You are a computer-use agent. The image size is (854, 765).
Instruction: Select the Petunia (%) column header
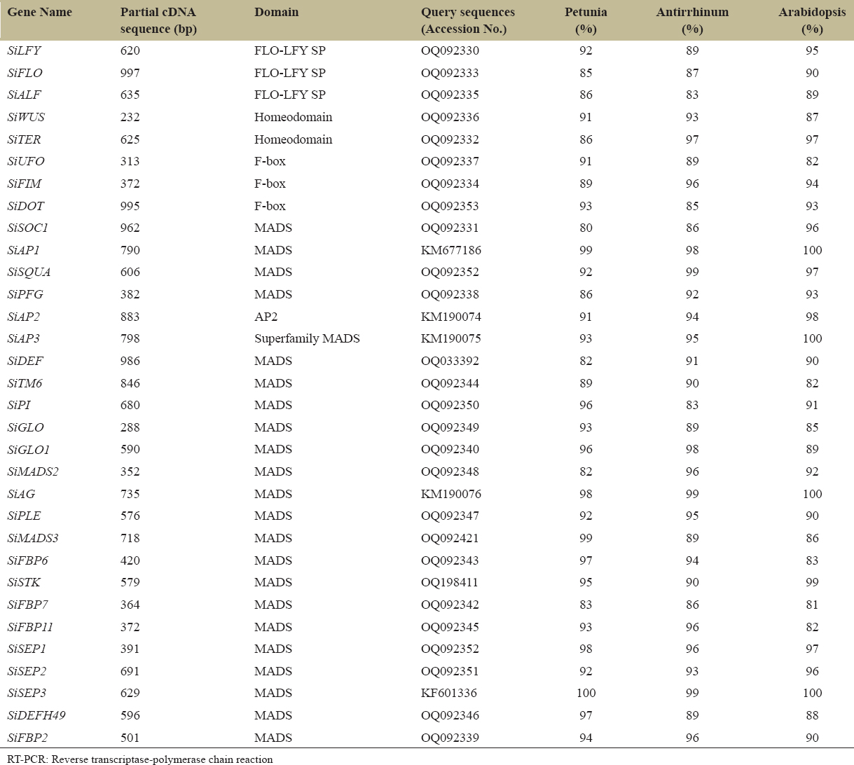(x=586, y=20)
